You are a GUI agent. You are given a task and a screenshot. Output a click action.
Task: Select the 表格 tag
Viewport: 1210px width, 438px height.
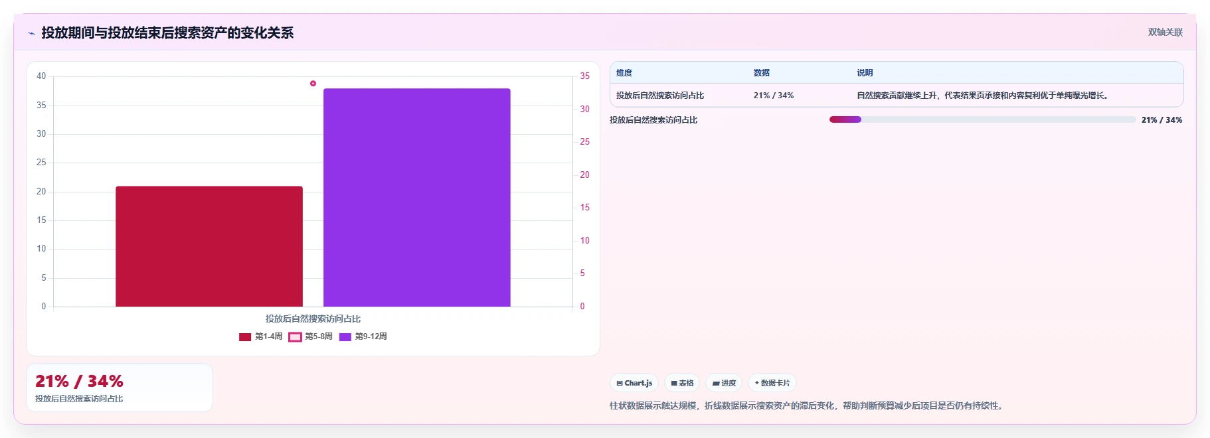(x=682, y=383)
